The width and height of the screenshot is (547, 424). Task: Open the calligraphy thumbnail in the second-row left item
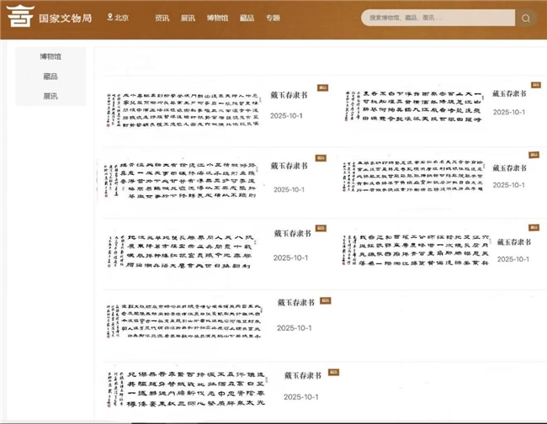[179, 178]
